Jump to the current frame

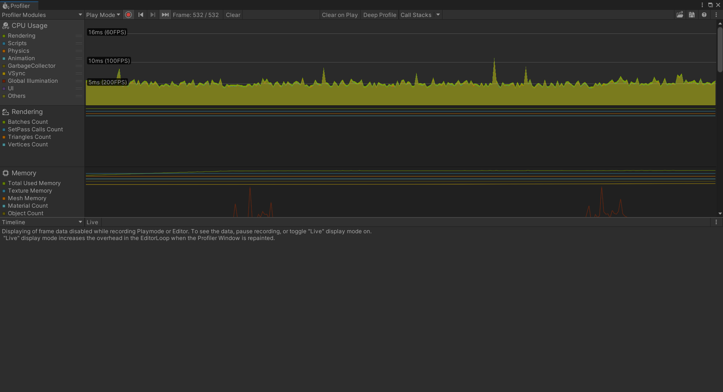pyautogui.click(x=165, y=15)
